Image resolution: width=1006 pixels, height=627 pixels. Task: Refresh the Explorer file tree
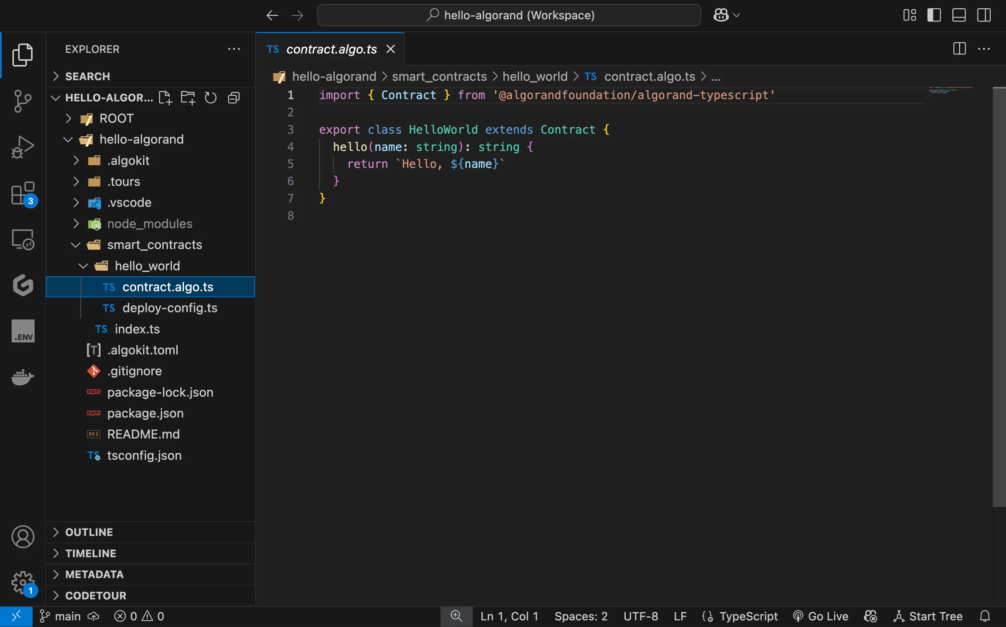(211, 98)
